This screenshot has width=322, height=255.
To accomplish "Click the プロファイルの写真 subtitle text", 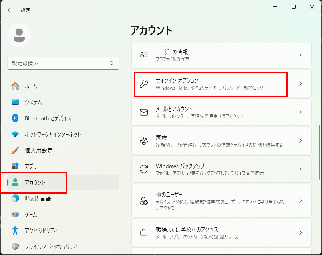I will [x=173, y=59].
